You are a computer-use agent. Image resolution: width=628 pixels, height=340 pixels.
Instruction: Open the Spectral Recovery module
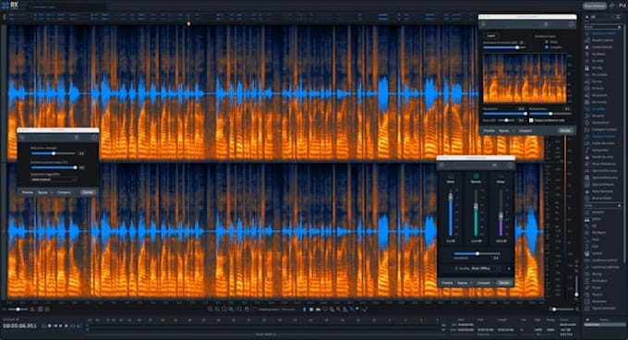coord(603,177)
